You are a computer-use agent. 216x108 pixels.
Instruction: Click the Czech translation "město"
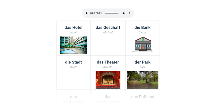(x=73, y=67)
